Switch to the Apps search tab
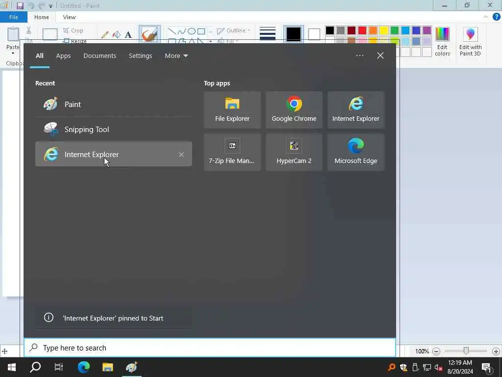 click(63, 56)
